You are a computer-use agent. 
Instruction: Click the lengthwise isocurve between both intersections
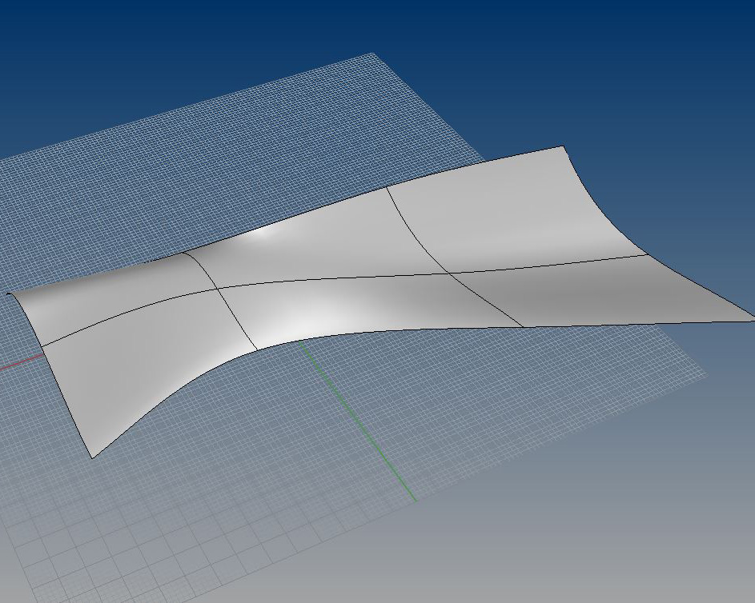click(x=336, y=279)
